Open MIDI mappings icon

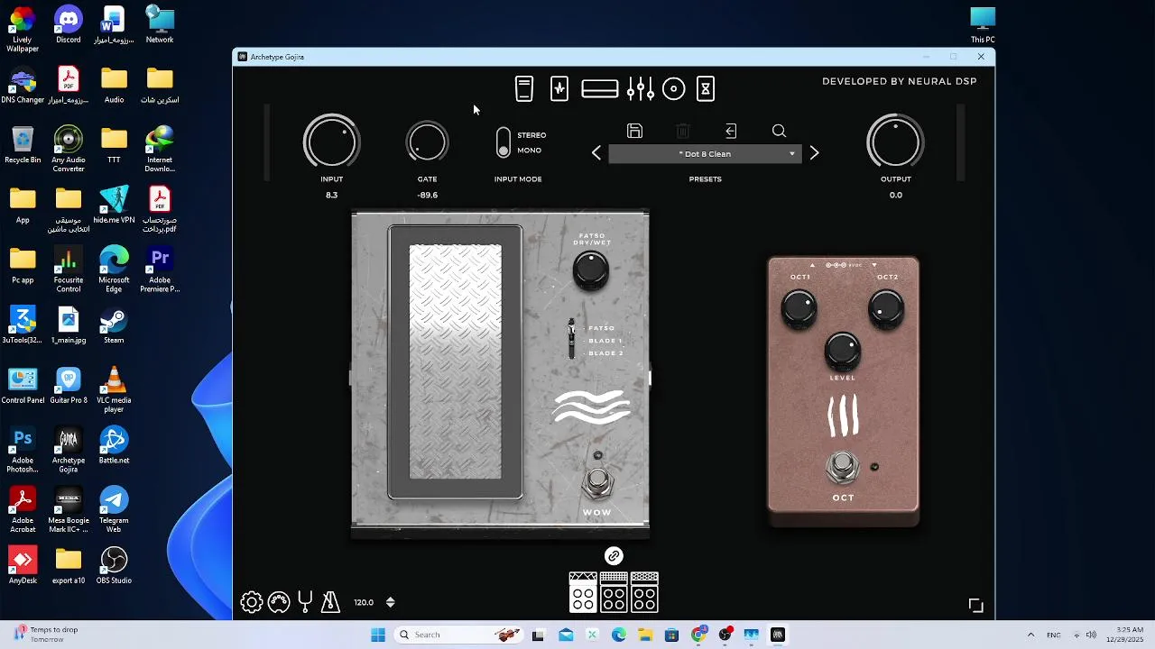(x=279, y=602)
